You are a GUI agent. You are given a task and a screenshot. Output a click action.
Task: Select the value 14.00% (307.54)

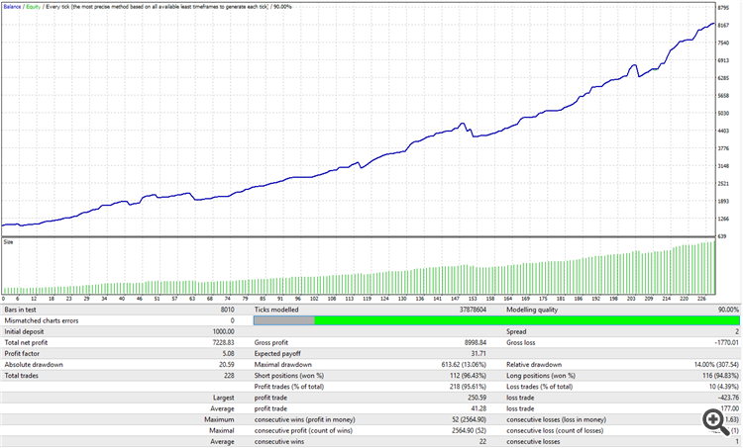coord(716,365)
